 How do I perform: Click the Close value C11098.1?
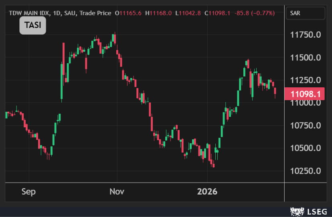click(x=217, y=13)
